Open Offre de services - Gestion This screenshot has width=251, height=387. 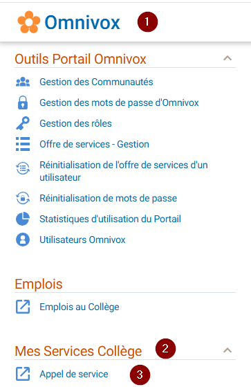(x=95, y=144)
